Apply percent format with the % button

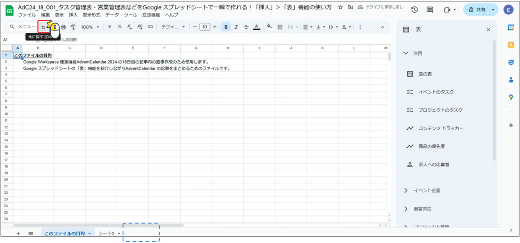click(x=120, y=27)
